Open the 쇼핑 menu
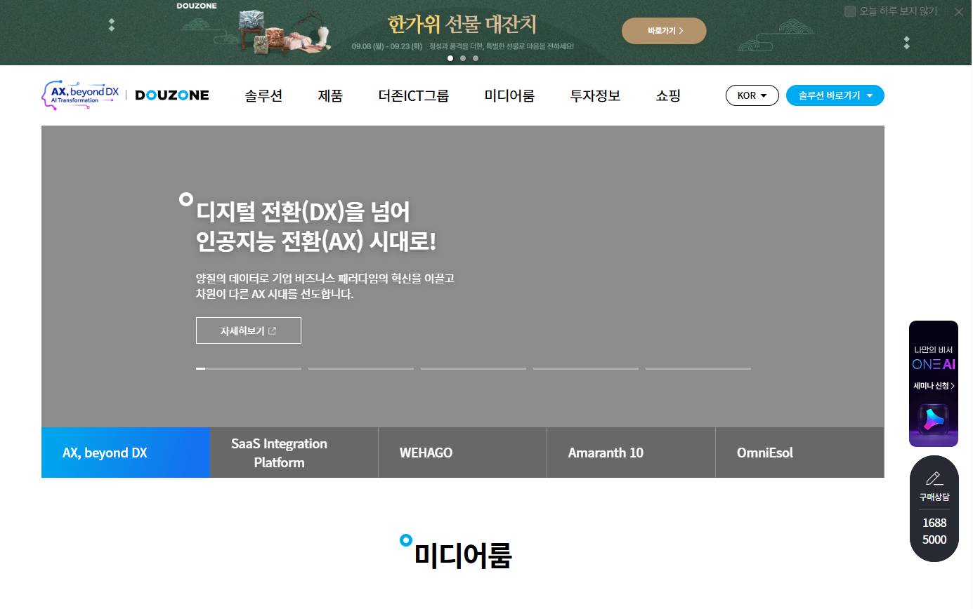The image size is (973, 609). pyautogui.click(x=668, y=95)
